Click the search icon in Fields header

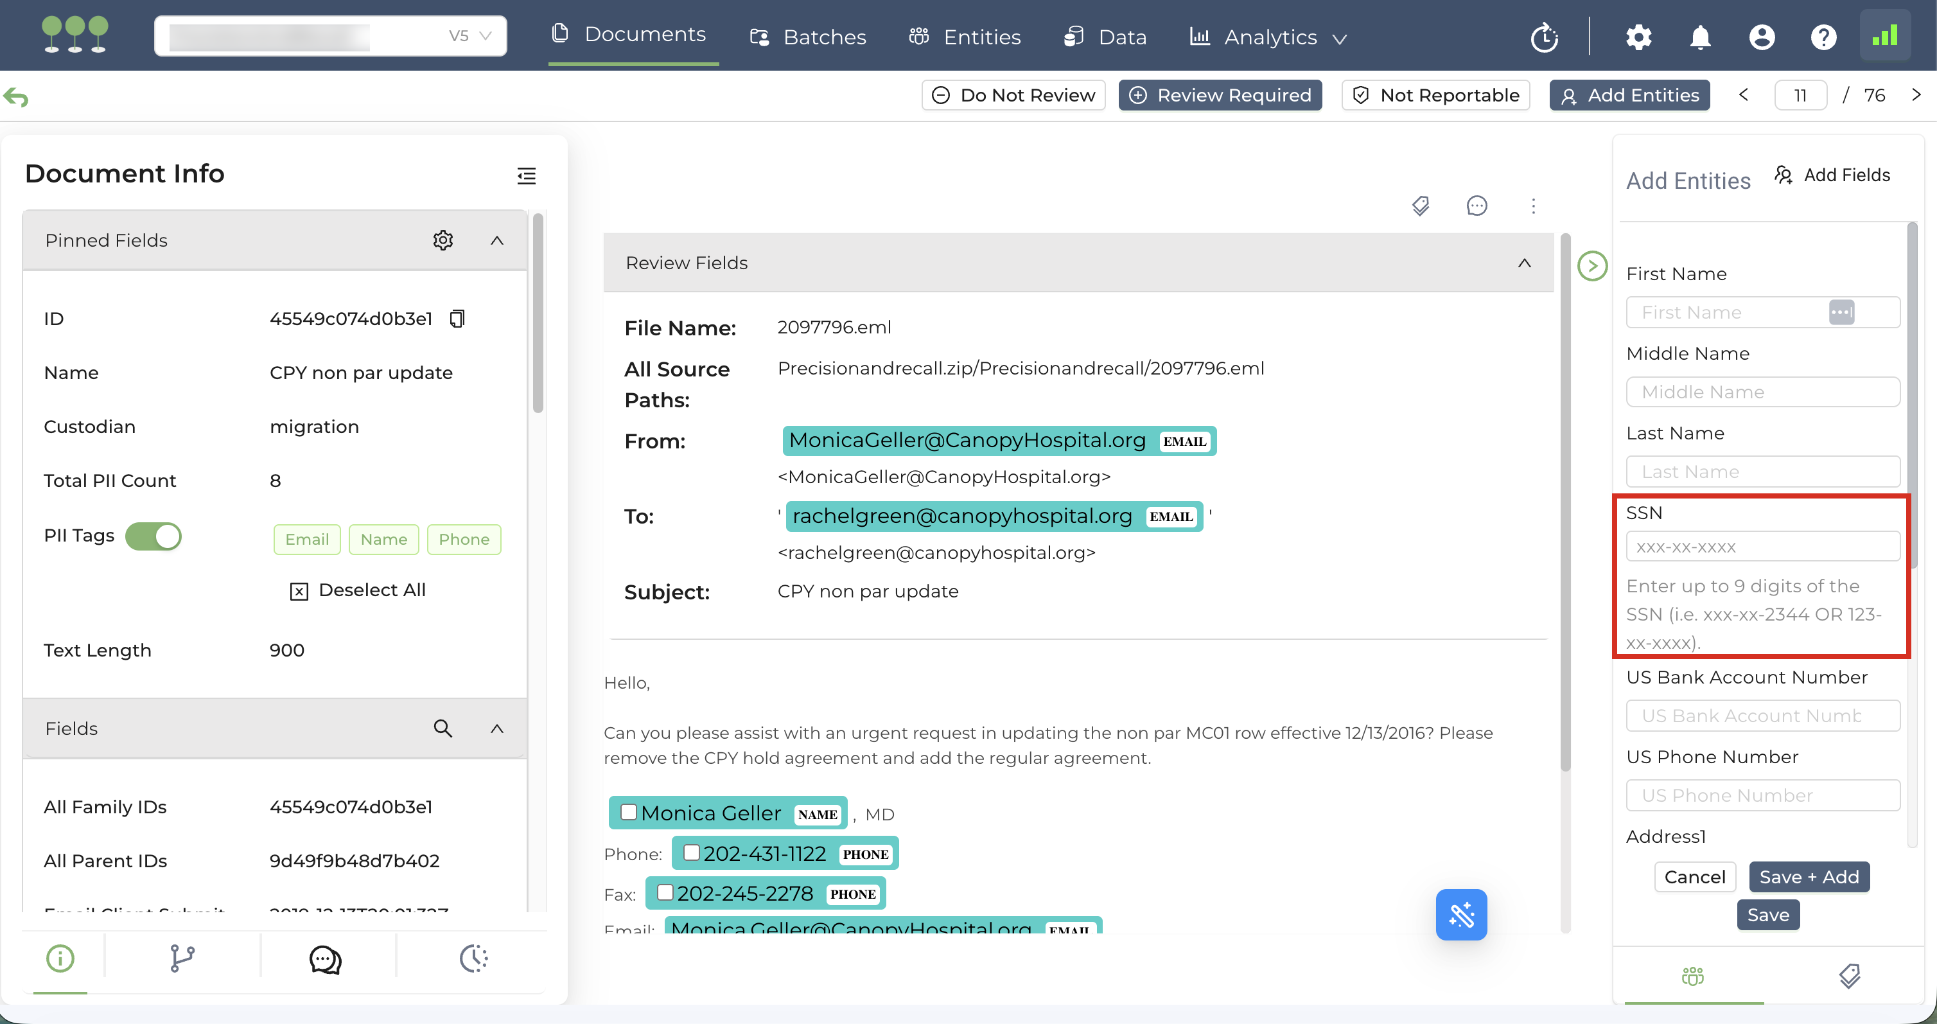pyautogui.click(x=443, y=728)
